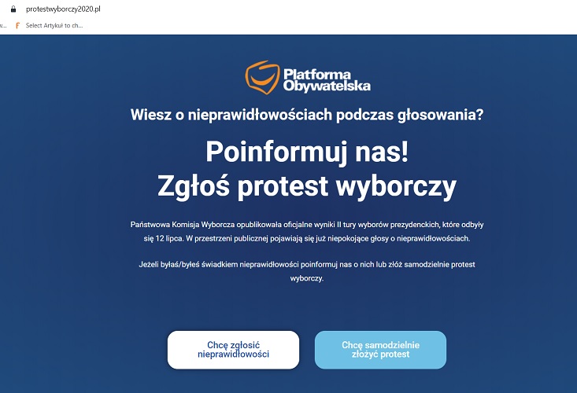The image size is (577, 393).
Task: Click the 'Poinformuj nas!' headline
Action: (x=307, y=152)
